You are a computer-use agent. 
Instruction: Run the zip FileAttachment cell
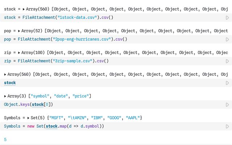[227, 61]
